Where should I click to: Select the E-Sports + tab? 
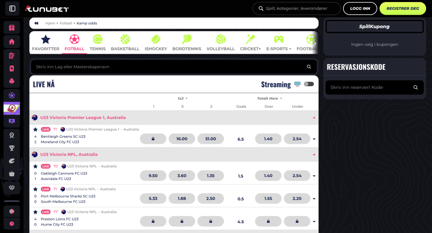(x=278, y=43)
